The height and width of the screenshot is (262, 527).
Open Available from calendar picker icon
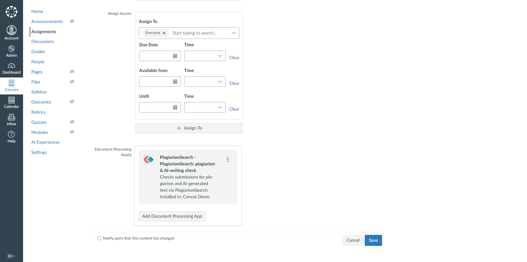click(x=175, y=82)
